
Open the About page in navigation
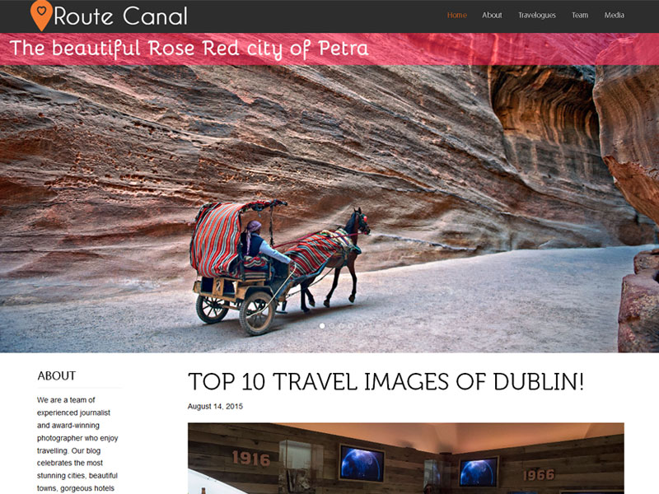pyautogui.click(x=492, y=15)
